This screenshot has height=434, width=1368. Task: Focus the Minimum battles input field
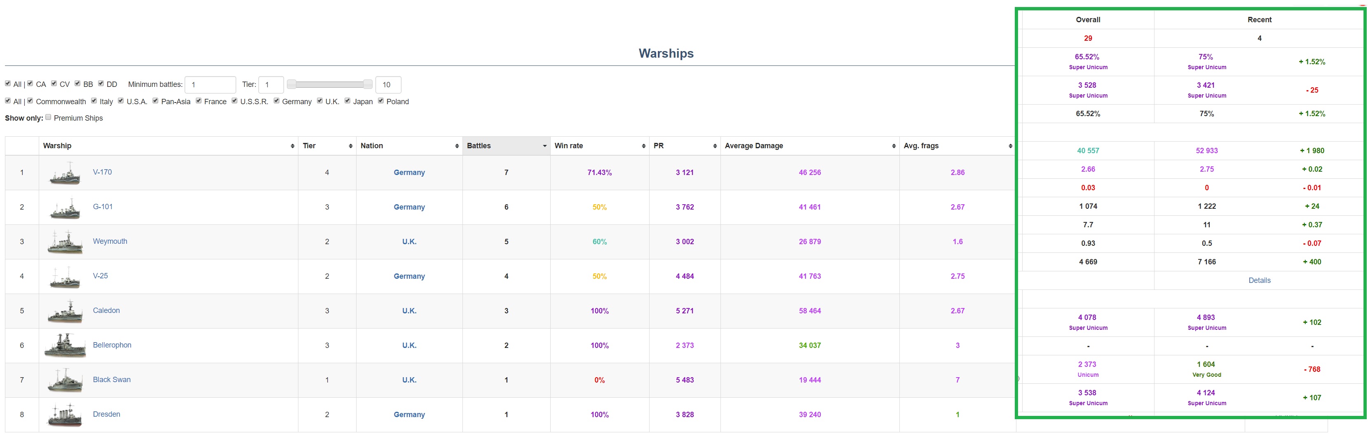click(210, 85)
